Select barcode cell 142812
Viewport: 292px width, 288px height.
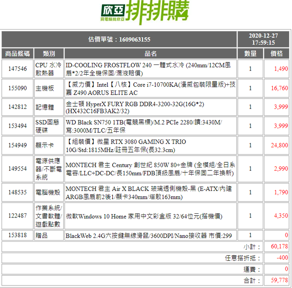pos(17,107)
